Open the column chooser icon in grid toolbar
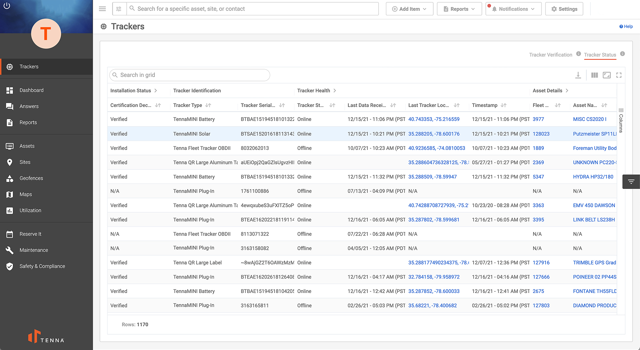 pyautogui.click(x=594, y=75)
